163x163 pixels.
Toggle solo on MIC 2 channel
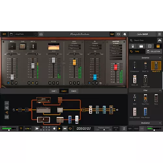coord(33,83)
